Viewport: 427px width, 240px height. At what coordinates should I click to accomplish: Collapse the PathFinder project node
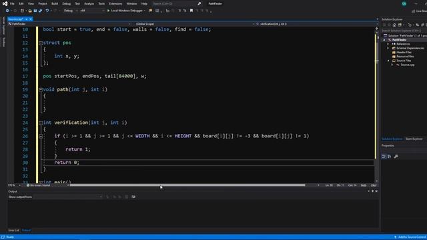(384, 40)
